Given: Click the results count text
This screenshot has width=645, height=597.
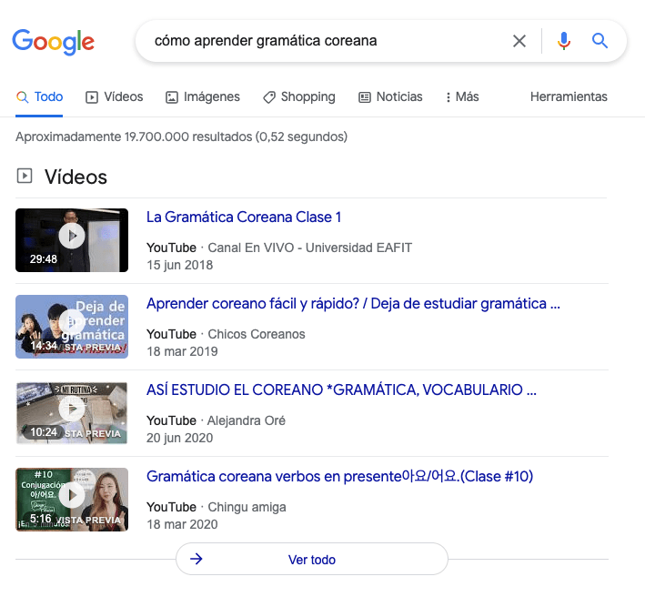Looking at the screenshot, I should coord(181,137).
